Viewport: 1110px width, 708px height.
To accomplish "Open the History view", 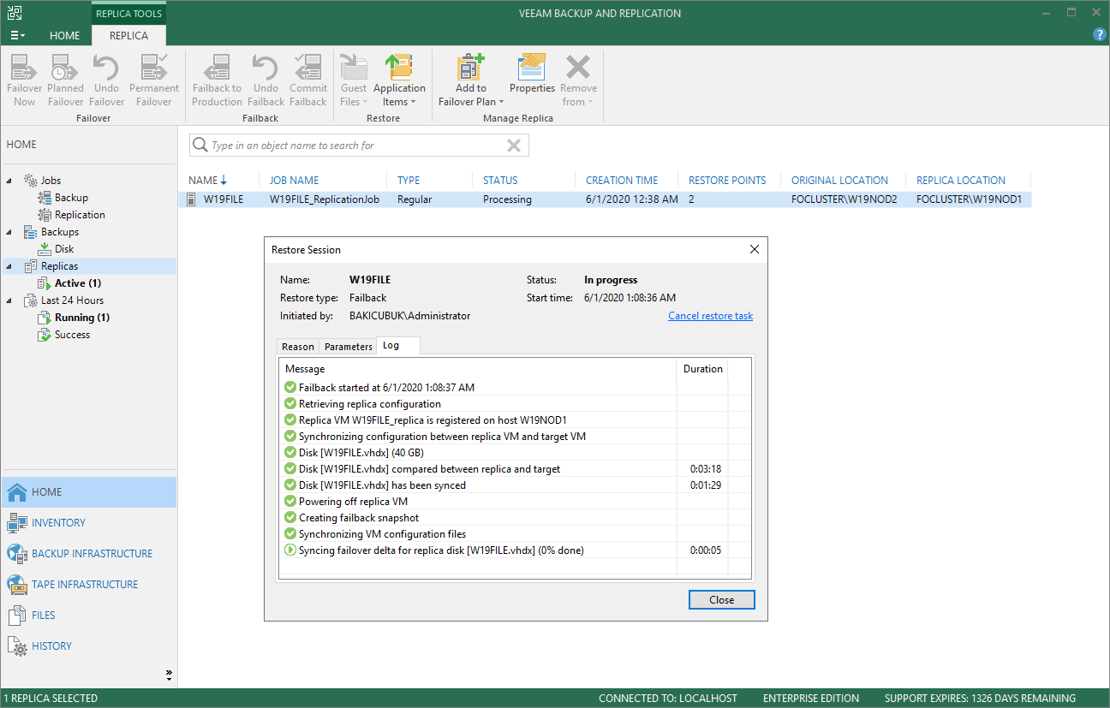I will [51, 646].
